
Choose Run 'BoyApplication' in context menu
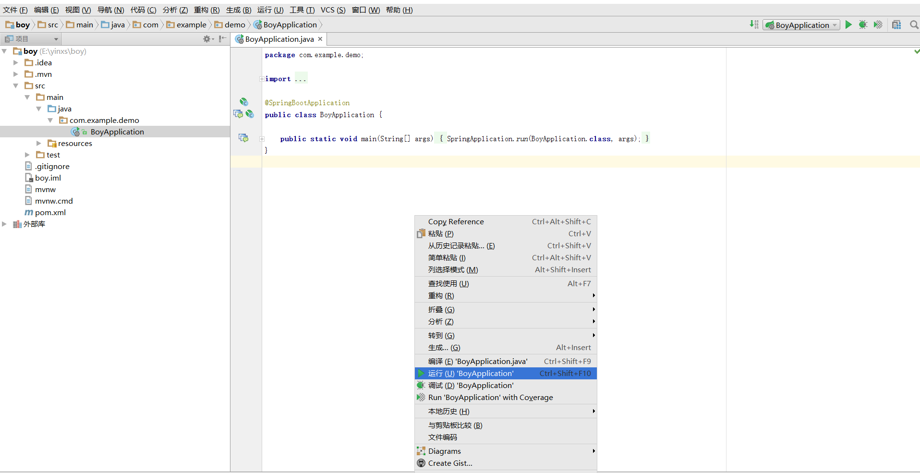506,373
